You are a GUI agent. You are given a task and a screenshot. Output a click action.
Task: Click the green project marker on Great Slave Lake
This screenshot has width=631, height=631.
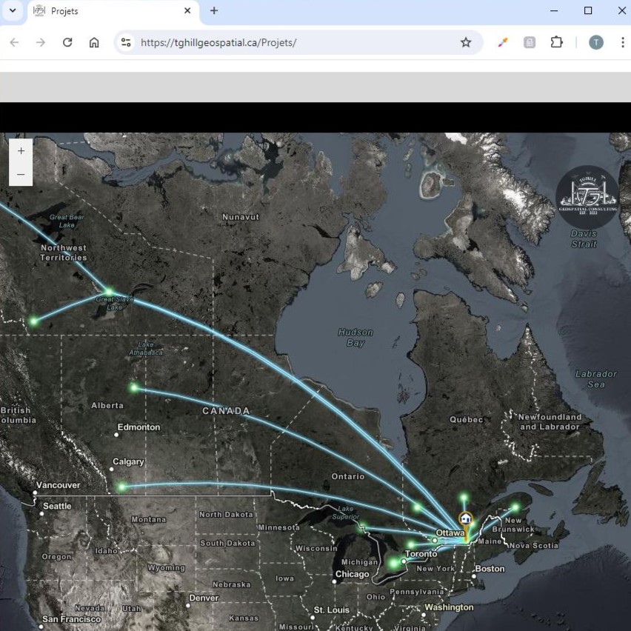pos(109,292)
